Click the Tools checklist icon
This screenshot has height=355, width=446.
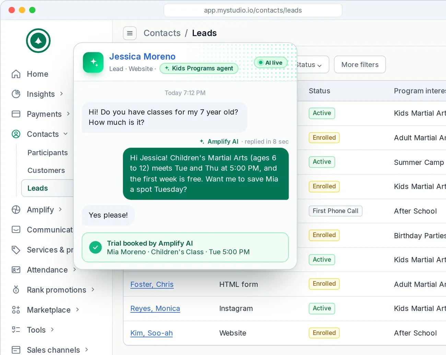click(16, 330)
